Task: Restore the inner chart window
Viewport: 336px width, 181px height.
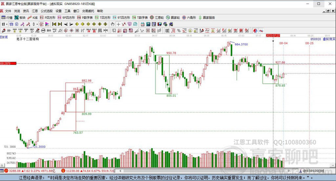Action: click(328, 11)
